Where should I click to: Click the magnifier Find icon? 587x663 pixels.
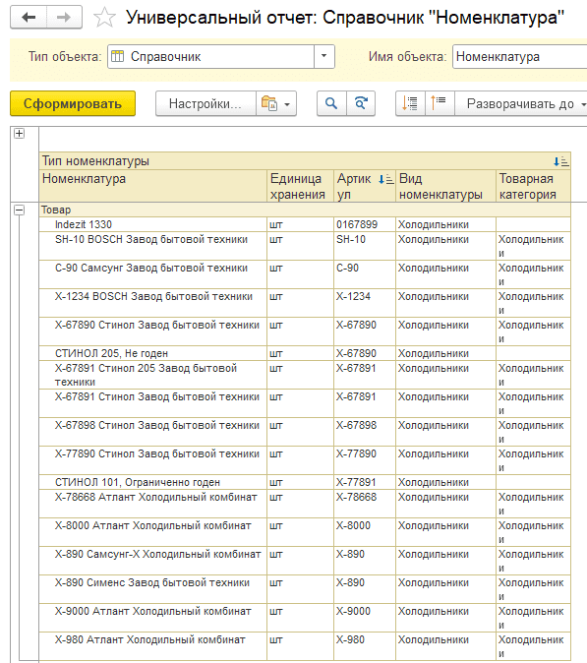point(331,103)
